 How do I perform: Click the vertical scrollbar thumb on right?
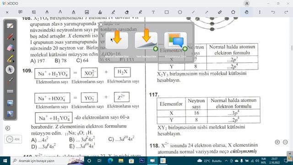292,48
